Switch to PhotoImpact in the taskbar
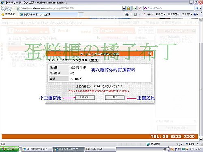Screen dimensions: 203x152 (101, 149)
